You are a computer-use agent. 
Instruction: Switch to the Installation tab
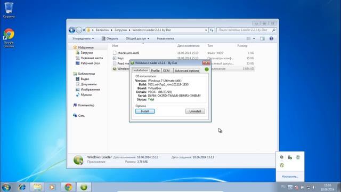point(141,70)
